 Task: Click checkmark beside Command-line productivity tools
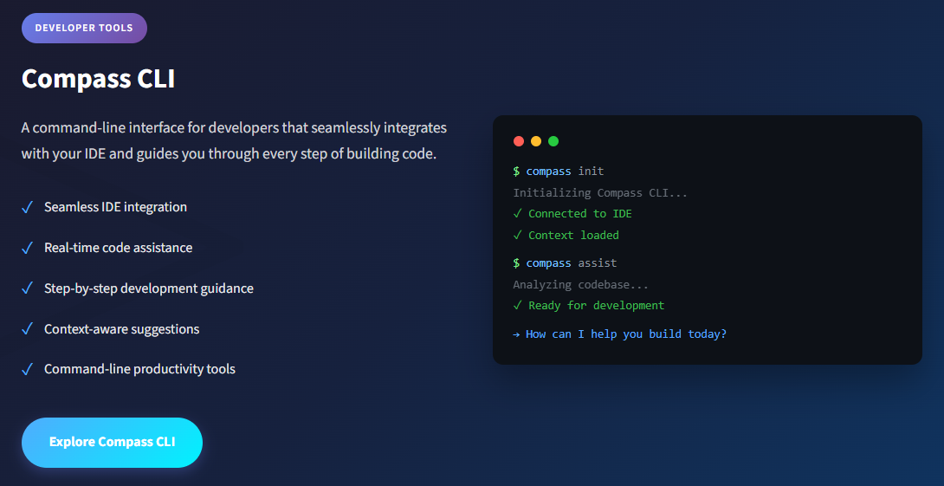(27, 369)
